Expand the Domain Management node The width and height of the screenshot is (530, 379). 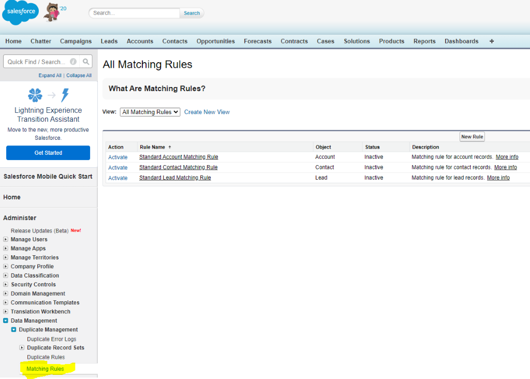pos(5,293)
